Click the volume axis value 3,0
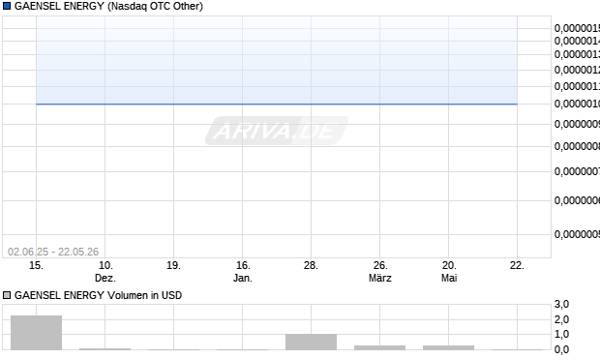The image size is (600, 359). pyautogui.click(x=561, y=304)
